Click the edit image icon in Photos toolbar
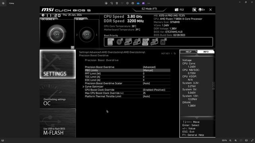 point(106,3)
